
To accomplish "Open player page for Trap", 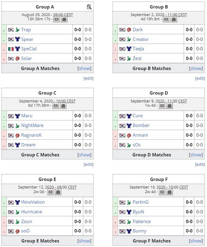I will (26, 30).
